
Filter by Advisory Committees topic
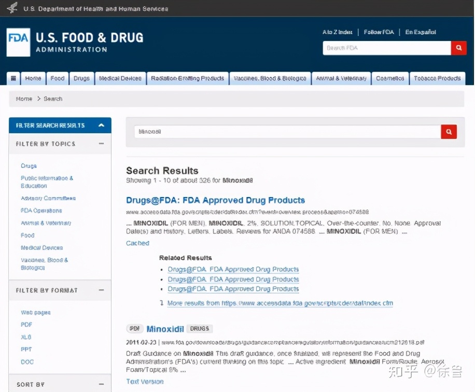[x=48, y=198]
